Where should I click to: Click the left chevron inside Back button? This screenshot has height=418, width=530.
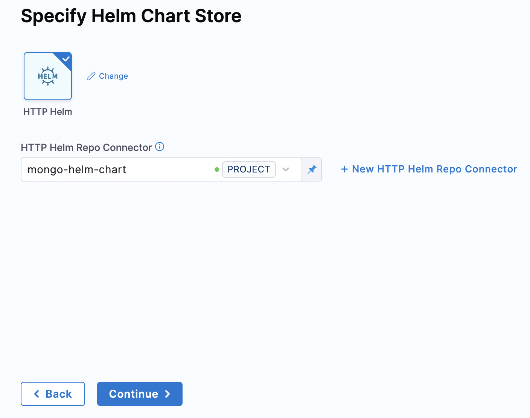36,394
